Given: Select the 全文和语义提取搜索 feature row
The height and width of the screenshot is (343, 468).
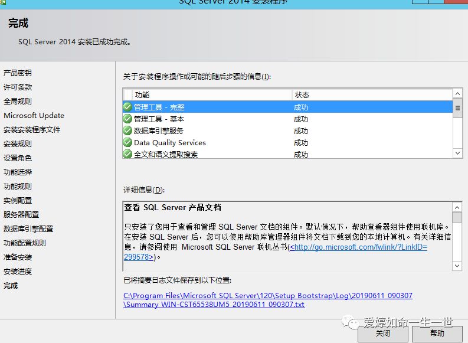Looking at the screenshot, I should (x=288, y=153).
